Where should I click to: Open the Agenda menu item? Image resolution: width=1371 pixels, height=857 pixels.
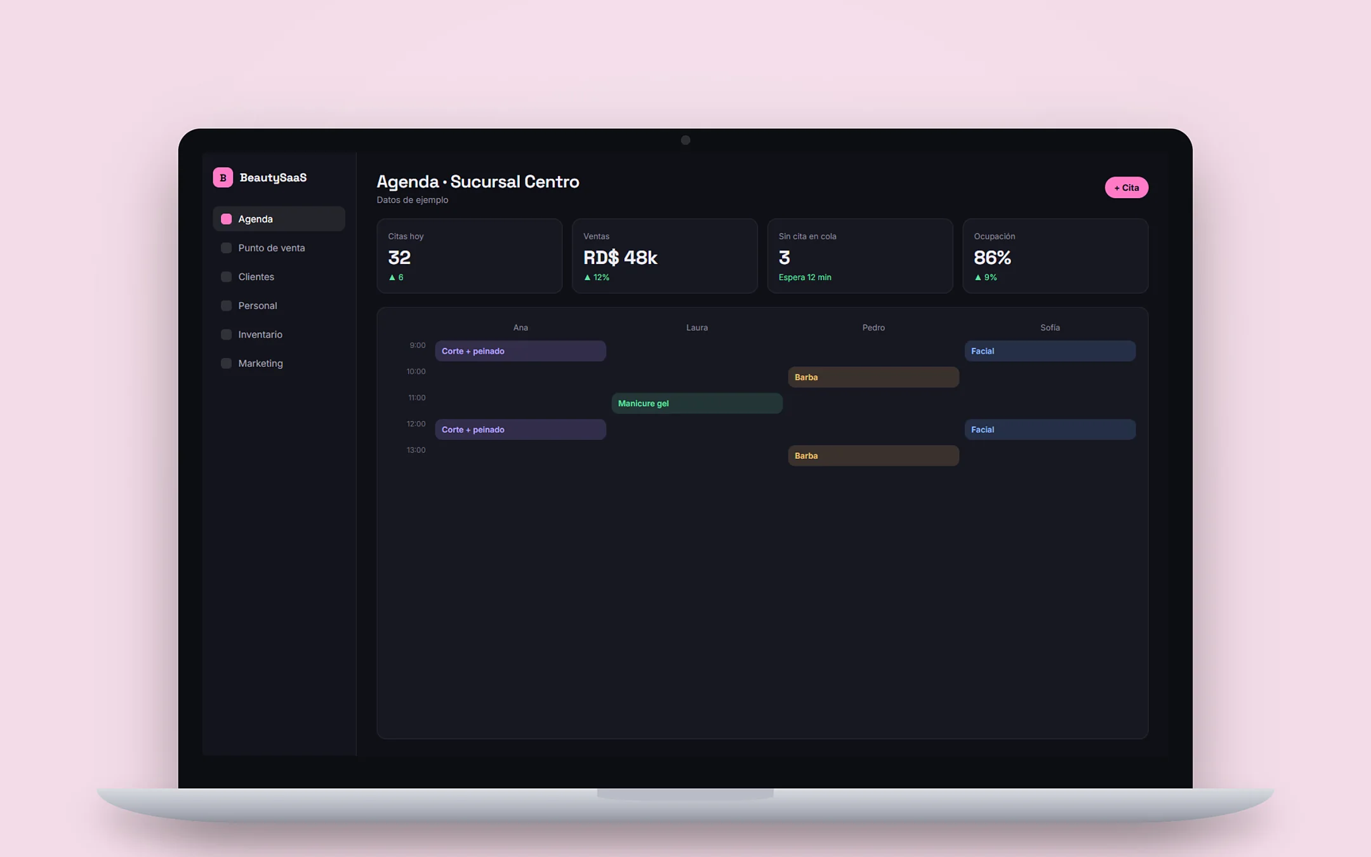click(279, 219)
